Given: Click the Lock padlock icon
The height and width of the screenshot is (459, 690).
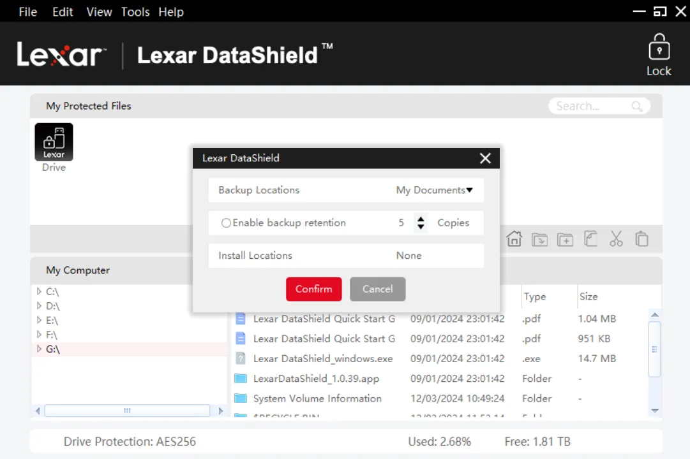Looking at the screenshot, I should pyautogui.click(x=659, y=48).
